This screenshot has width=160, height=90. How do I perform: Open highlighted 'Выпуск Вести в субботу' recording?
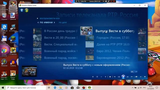[115, 31]
